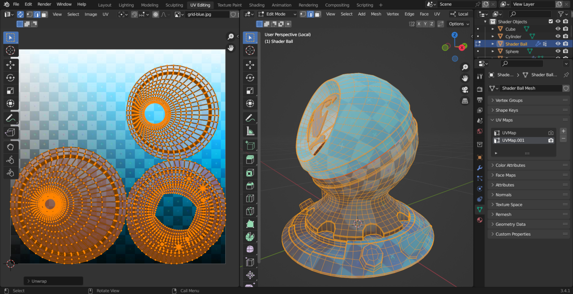Hide the Cube object in outliner
This screenshot has height=294, width=573.
pos(558,29)
